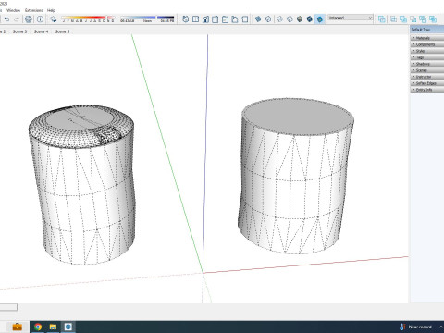Select Wireframe face style
This screenshot has height=333, width=444.
(x=280, y=19)
